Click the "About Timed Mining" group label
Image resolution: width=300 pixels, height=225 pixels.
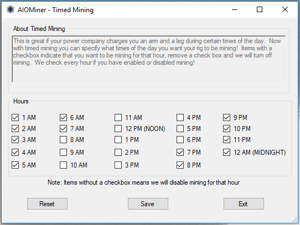[x=39, y=29]
